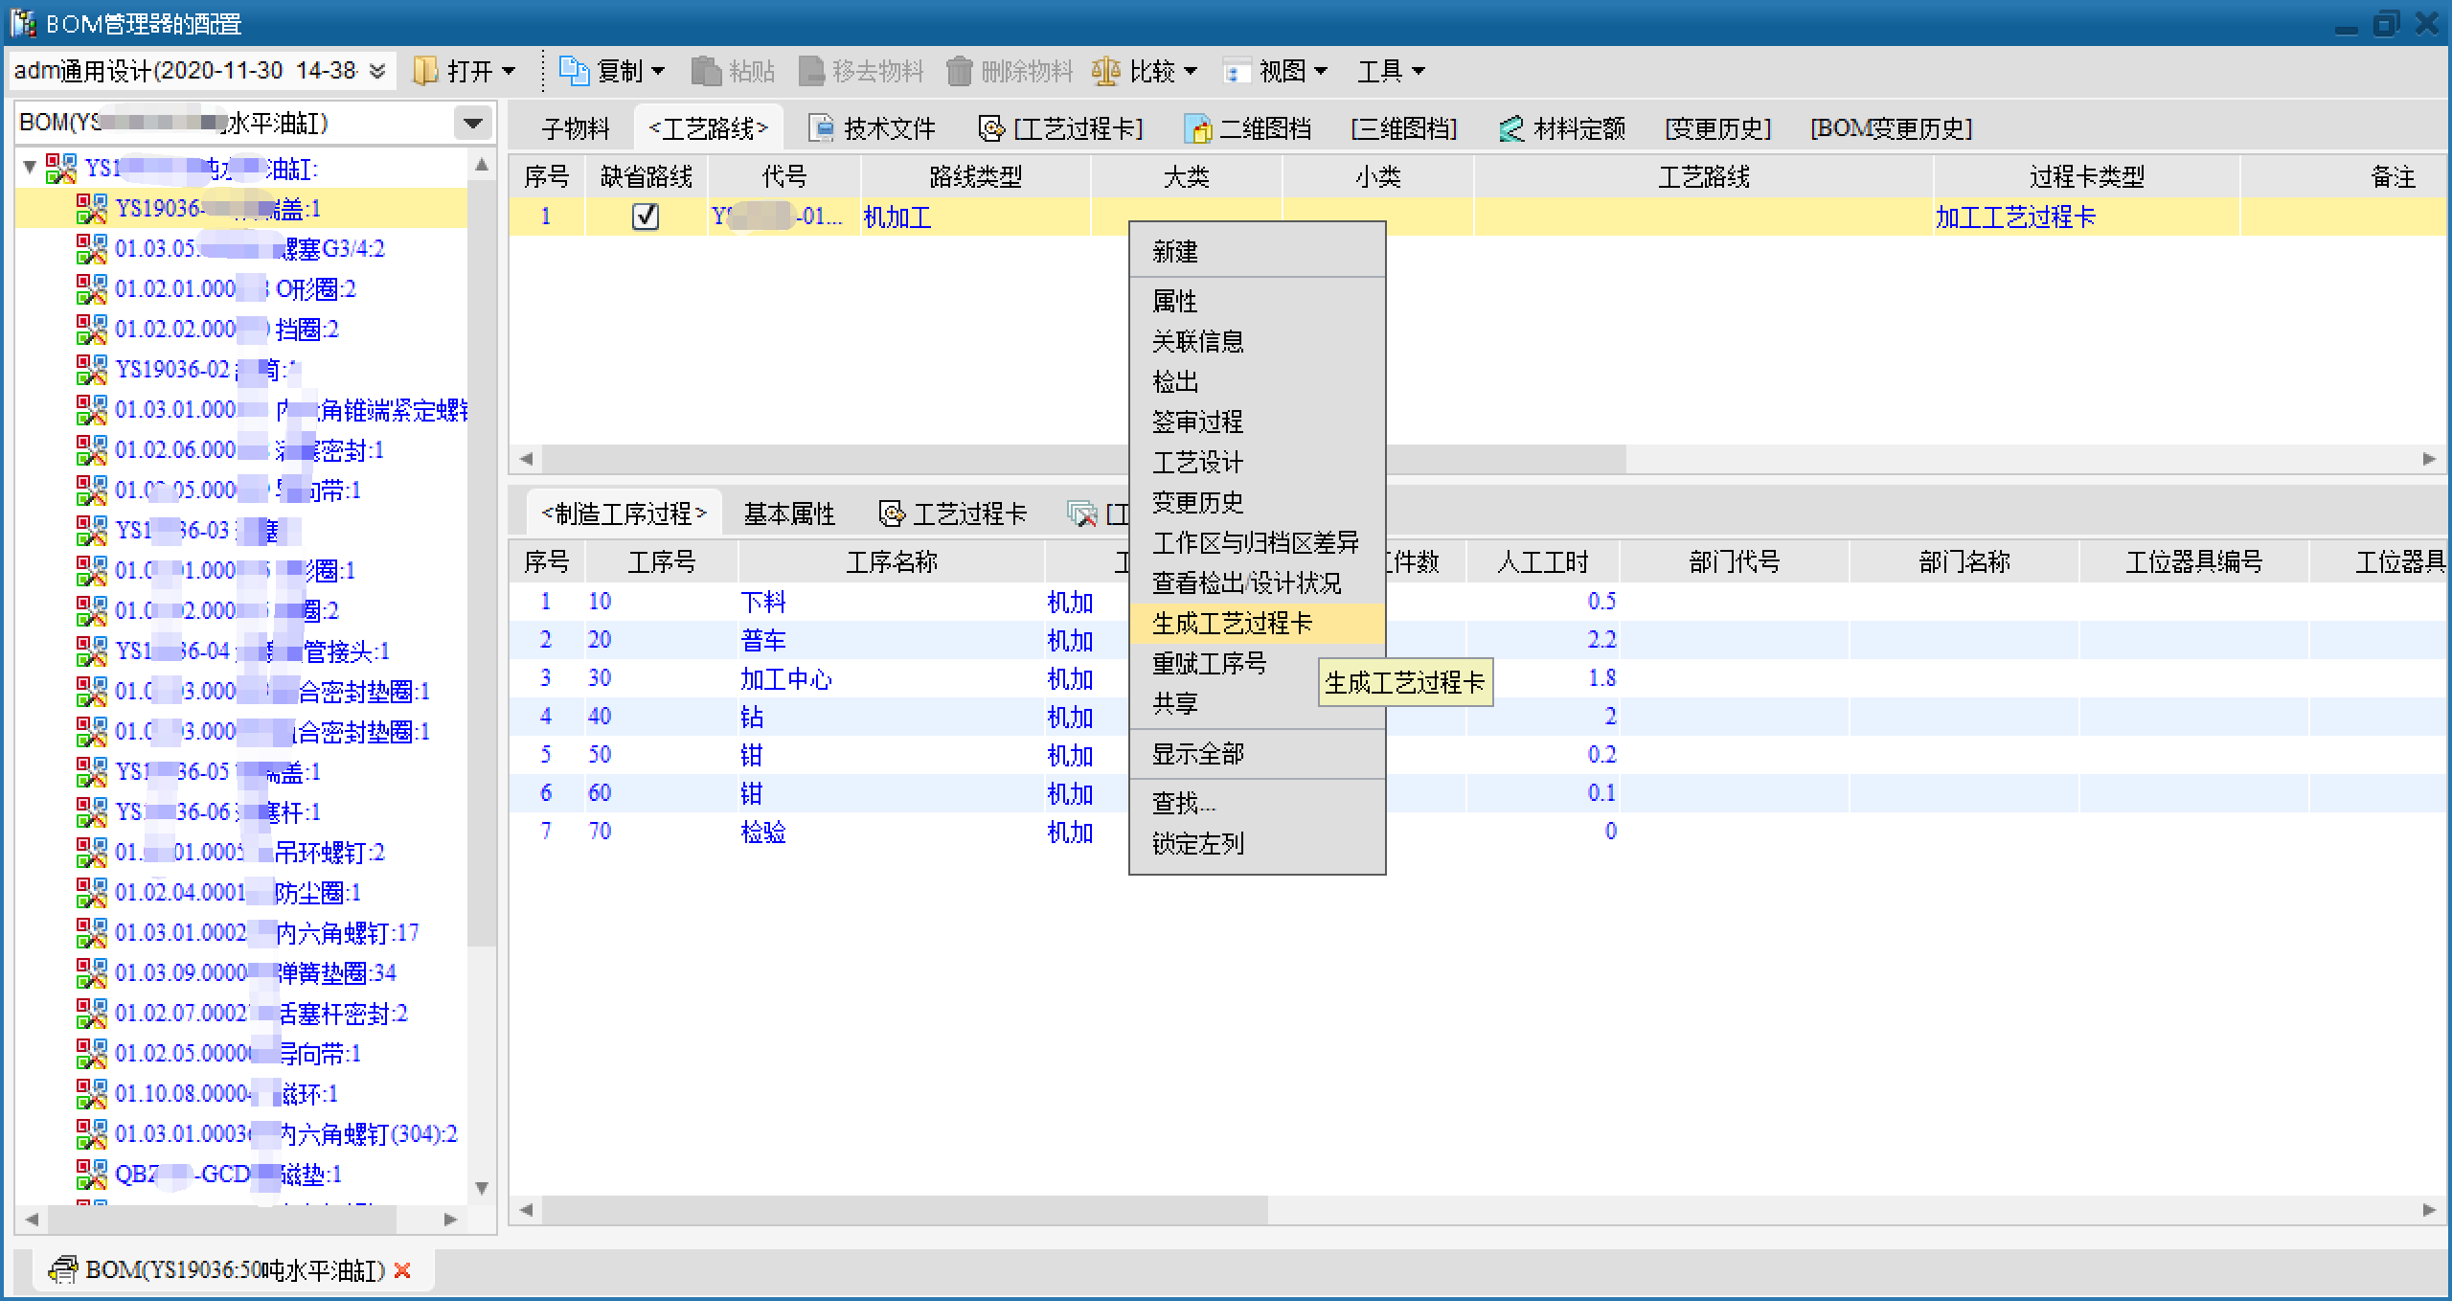Click the 比较 balance scale icon
The image size is (2452, 1301).
1106,71
